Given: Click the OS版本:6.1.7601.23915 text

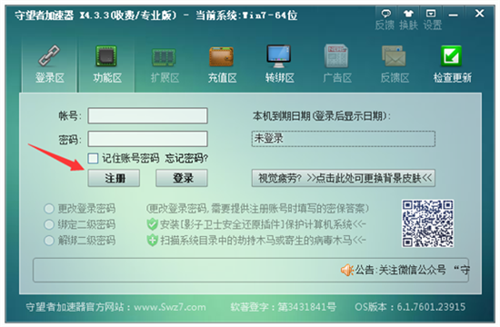Looking at the screenshot, I should pos(410,307).
